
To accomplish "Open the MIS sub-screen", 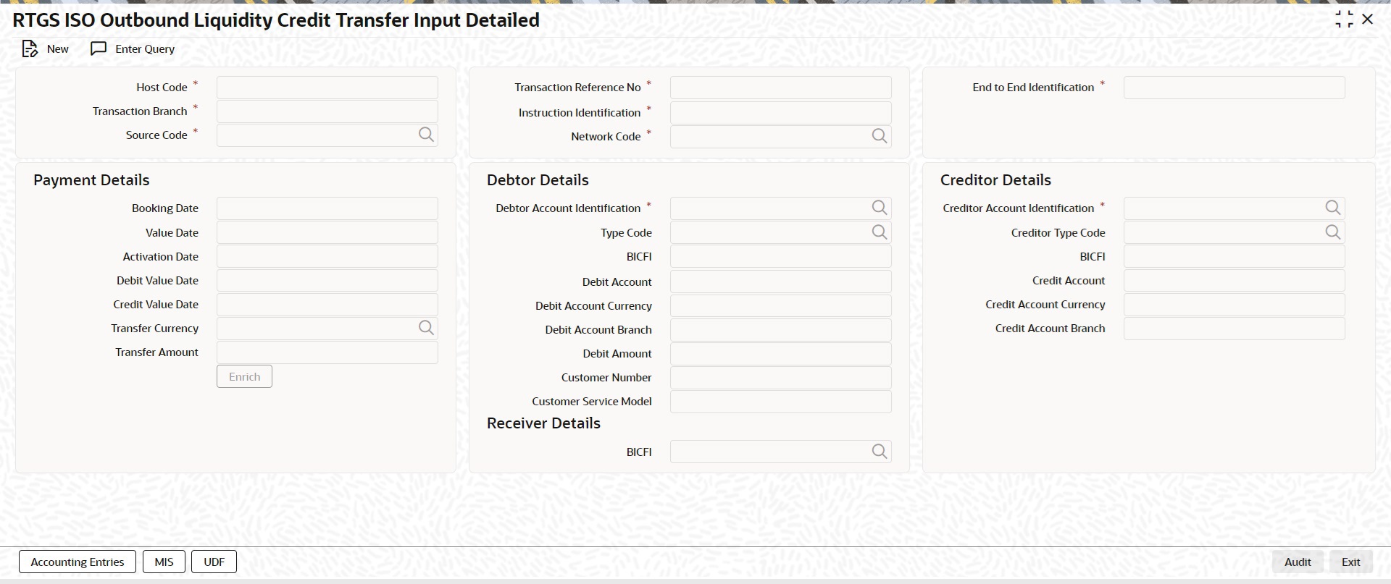I will [164, 562].
